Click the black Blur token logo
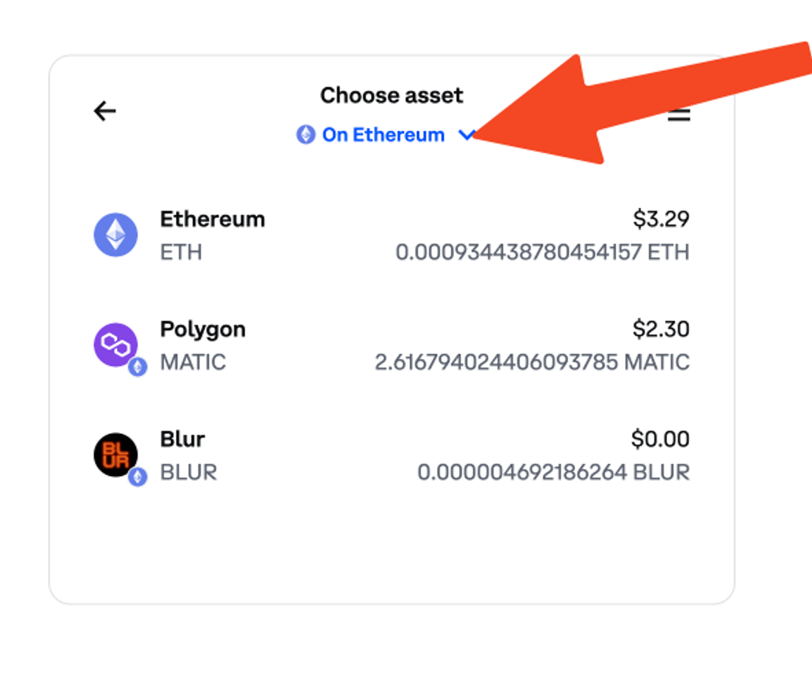The image size is (812, 682). click(x=116, y=455)
